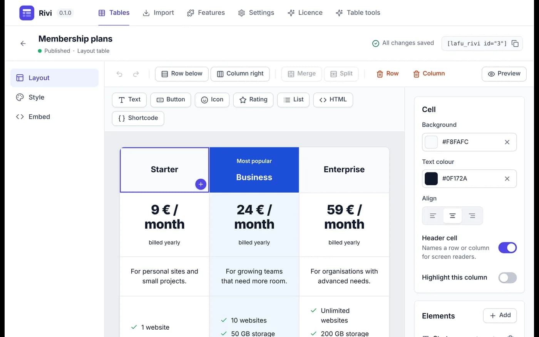Enable Highlight this column

tap(507, 278)
